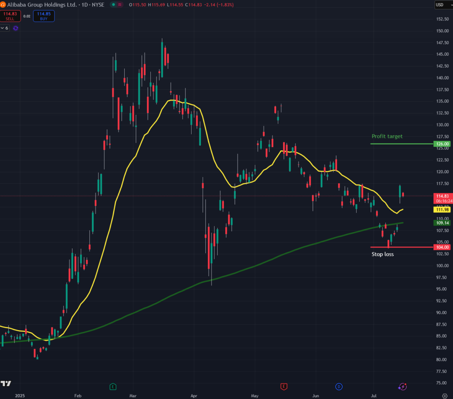Click the SELL button at 114.83

click(x=10, y=16)
